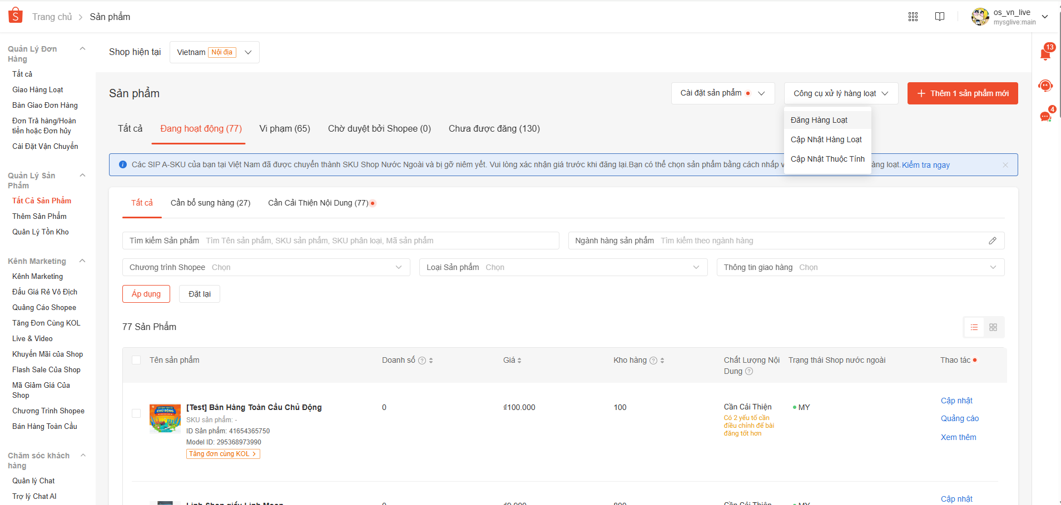Follow the Kiểm tra ngay link in banner
Screen dimensions: 1061x505
coord(926,165)
